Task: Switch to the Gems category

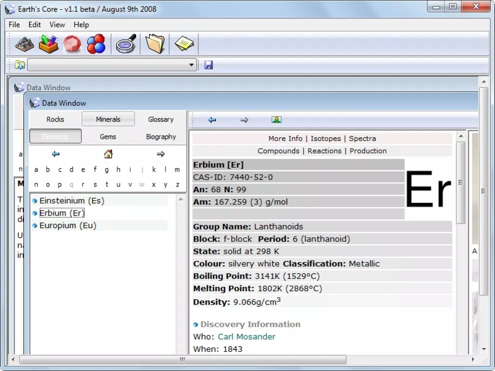Action: pyautogui.click(x=108, y=137)
